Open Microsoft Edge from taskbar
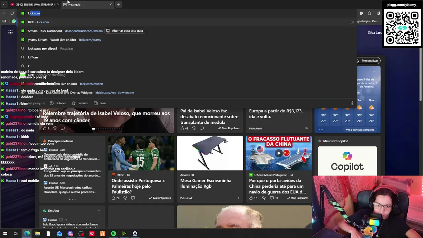This screenshot has height=238, width=423. coord(27,234)
